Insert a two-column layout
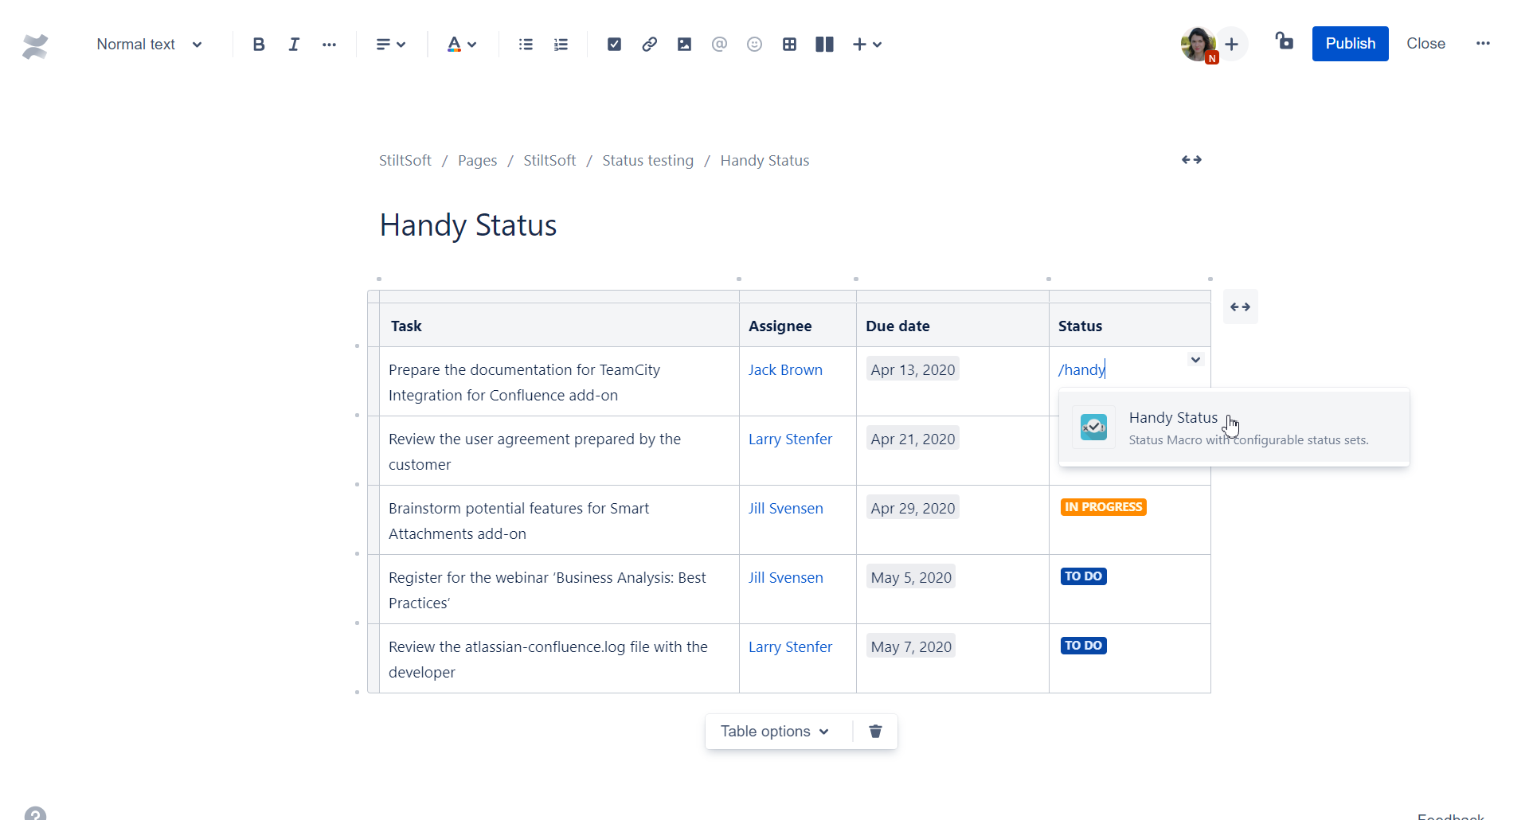Screen dimensions: 1529x820 824,44
